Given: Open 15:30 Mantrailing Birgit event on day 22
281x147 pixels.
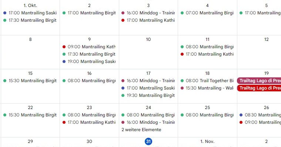Looking at the screenshot, I should click(x=30, y=115).
